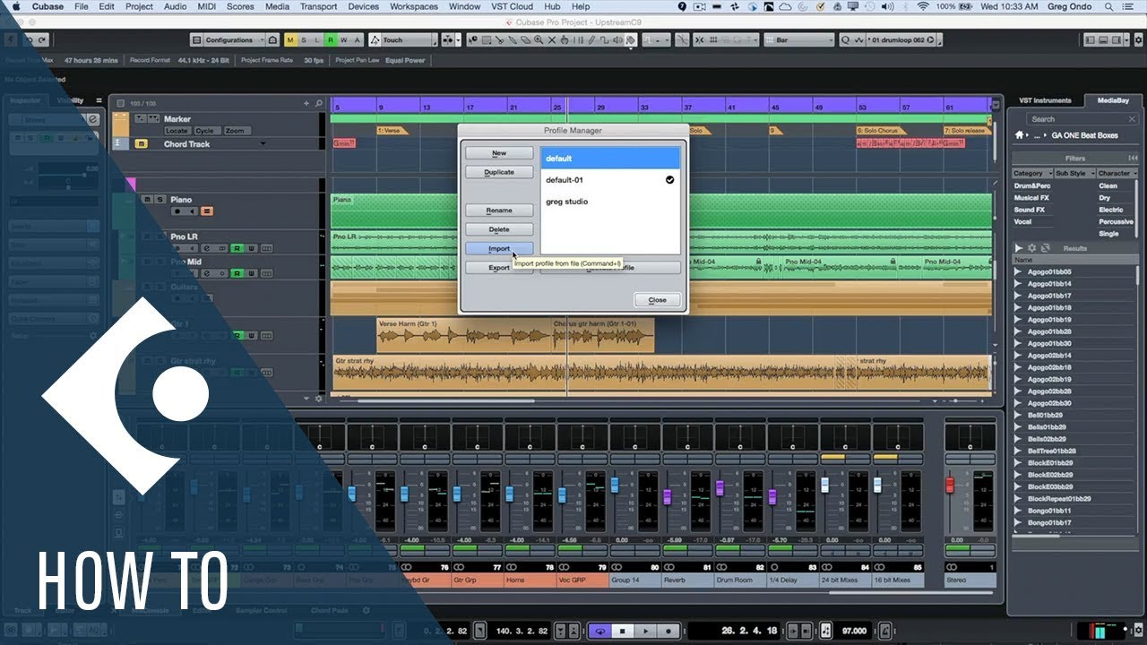Click Delete in Profile Manager

tap(499, 230)
